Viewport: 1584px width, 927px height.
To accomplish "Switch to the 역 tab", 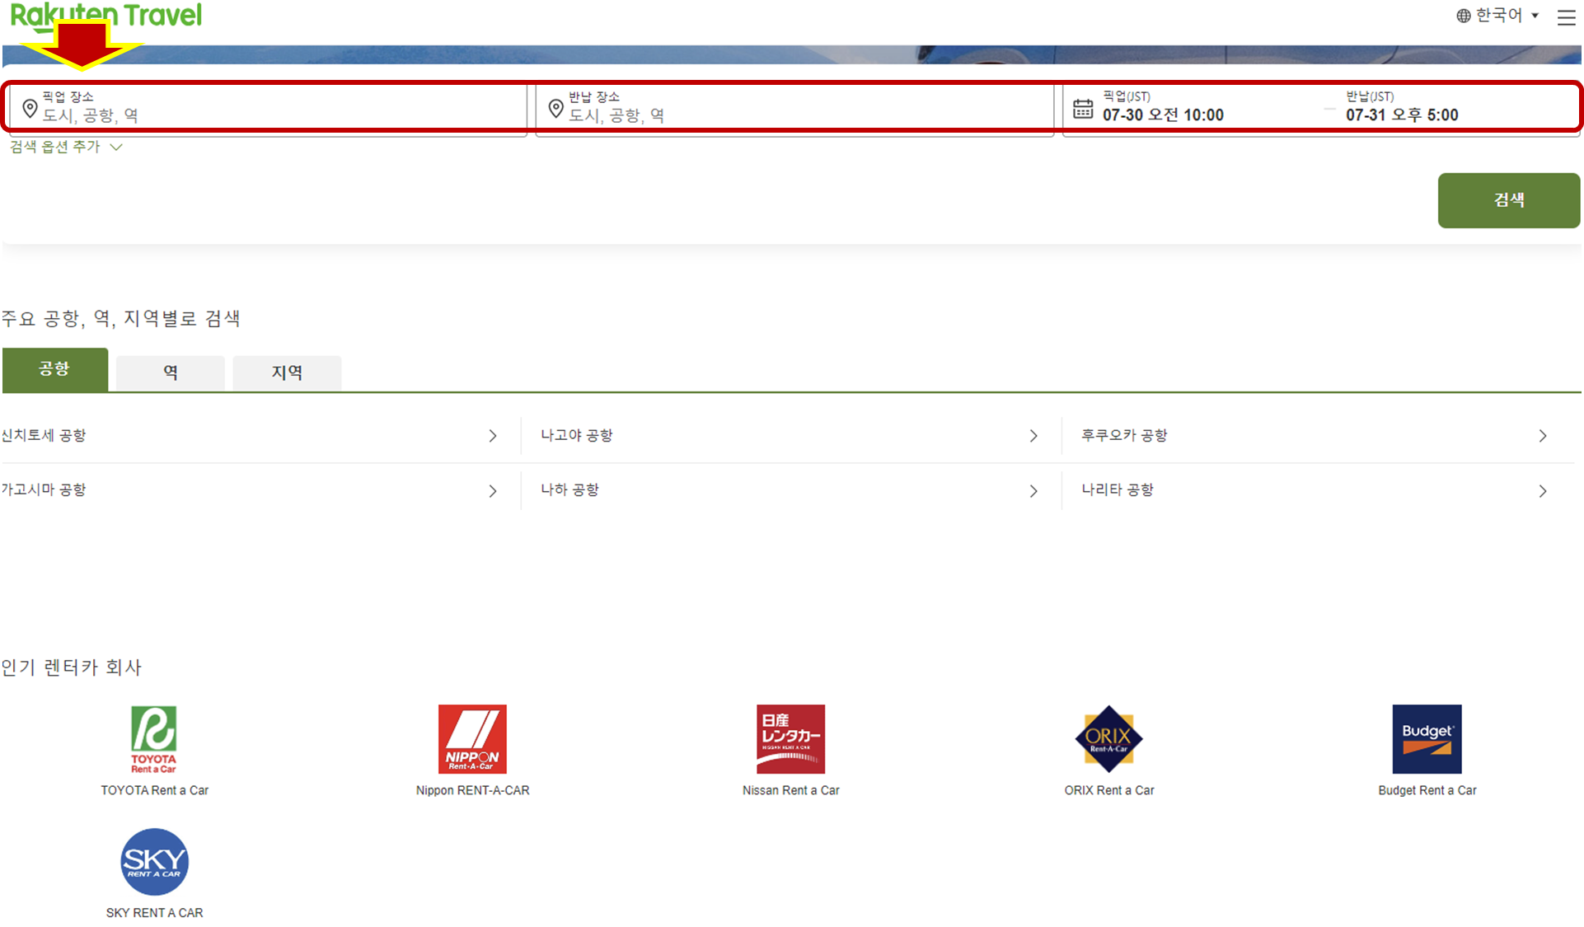I will click(170, 371).
